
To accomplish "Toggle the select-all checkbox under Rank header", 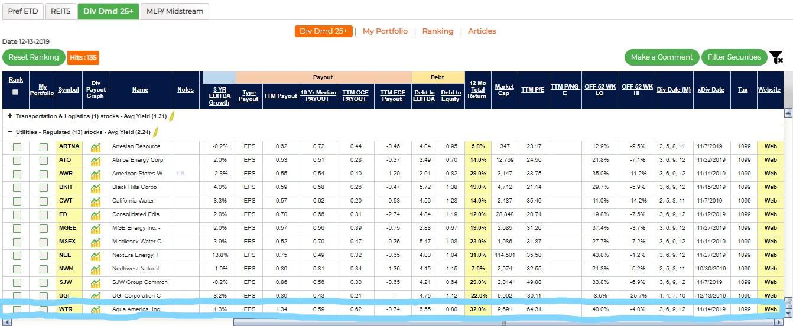I will pos(15,92).
